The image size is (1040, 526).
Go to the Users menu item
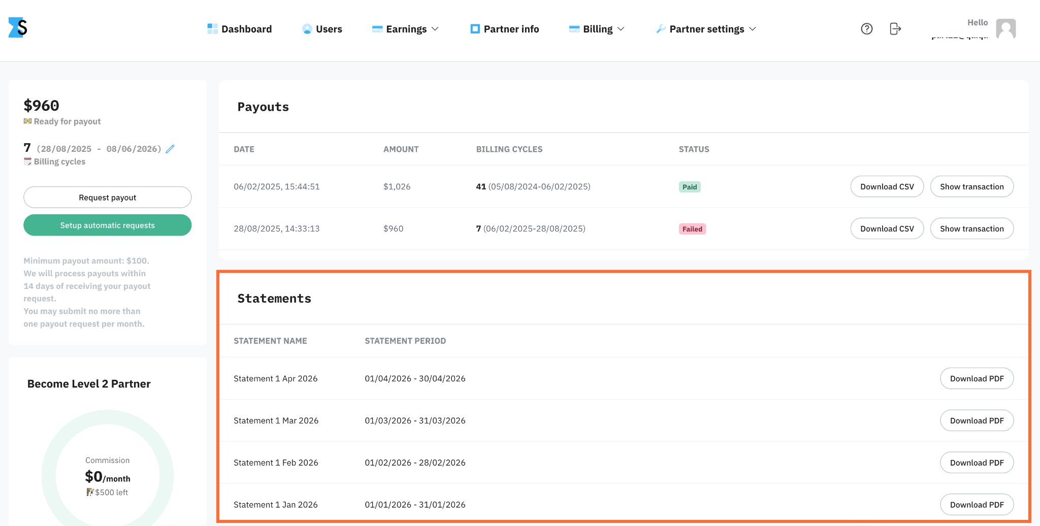coord(322,29)
